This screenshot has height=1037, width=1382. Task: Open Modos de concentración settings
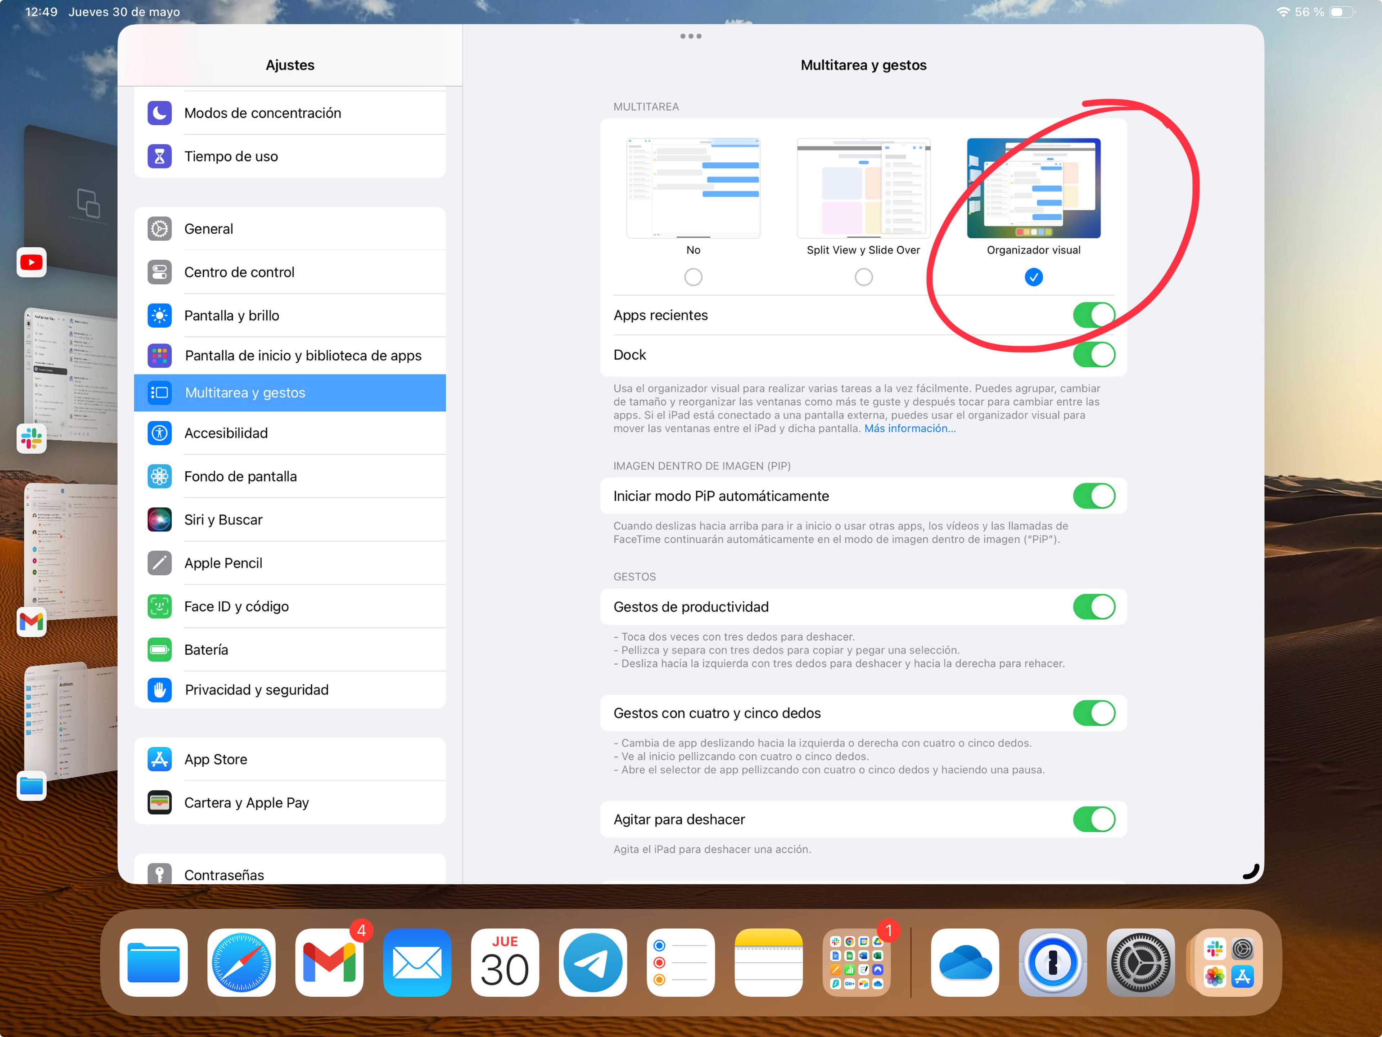tap(290, 113)
